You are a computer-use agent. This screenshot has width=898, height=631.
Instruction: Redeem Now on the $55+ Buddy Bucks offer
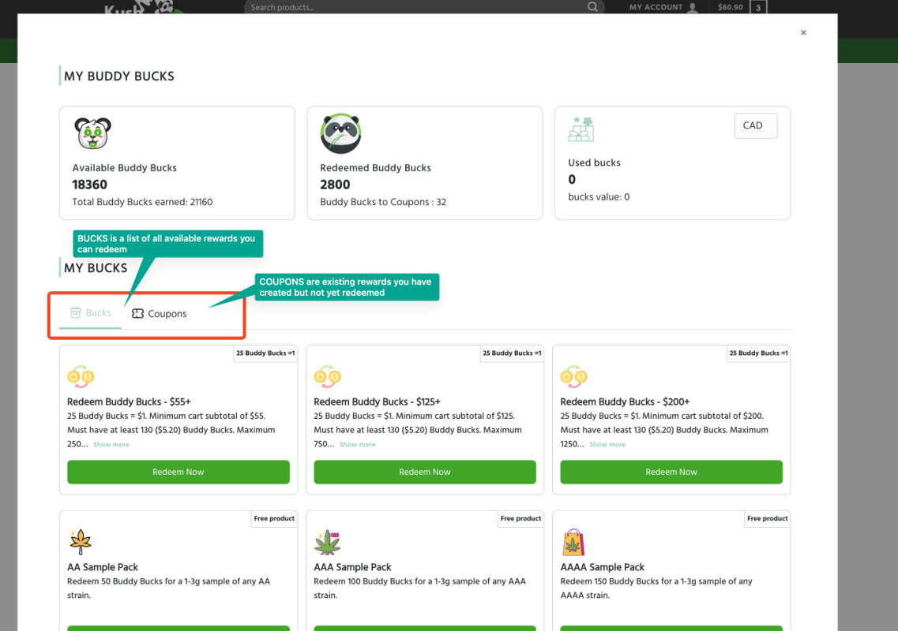pos(178,472)
